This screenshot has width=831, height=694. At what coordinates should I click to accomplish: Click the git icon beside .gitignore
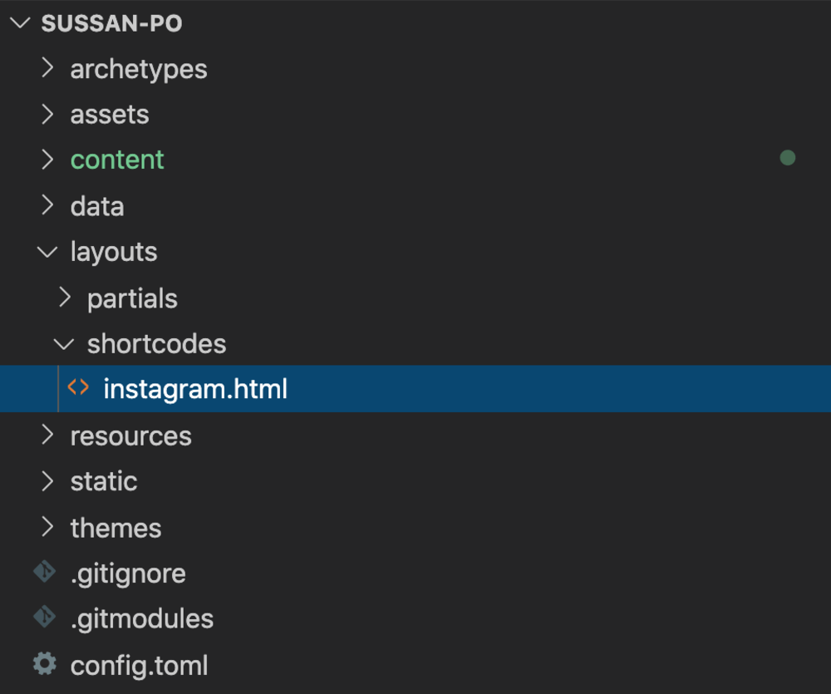[x=44, y=573]
